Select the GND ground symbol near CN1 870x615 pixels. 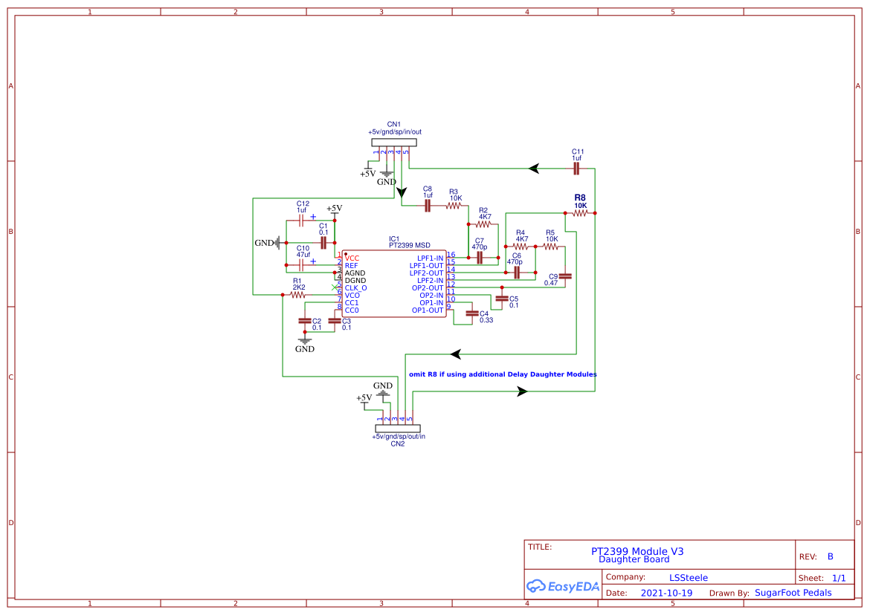[387, 173]
